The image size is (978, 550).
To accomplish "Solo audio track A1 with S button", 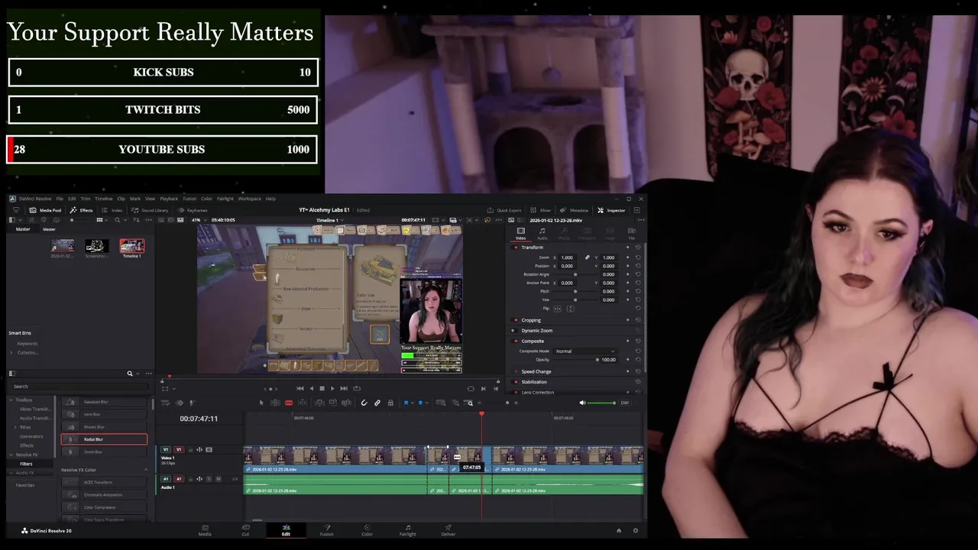I will tap(209, 479).
